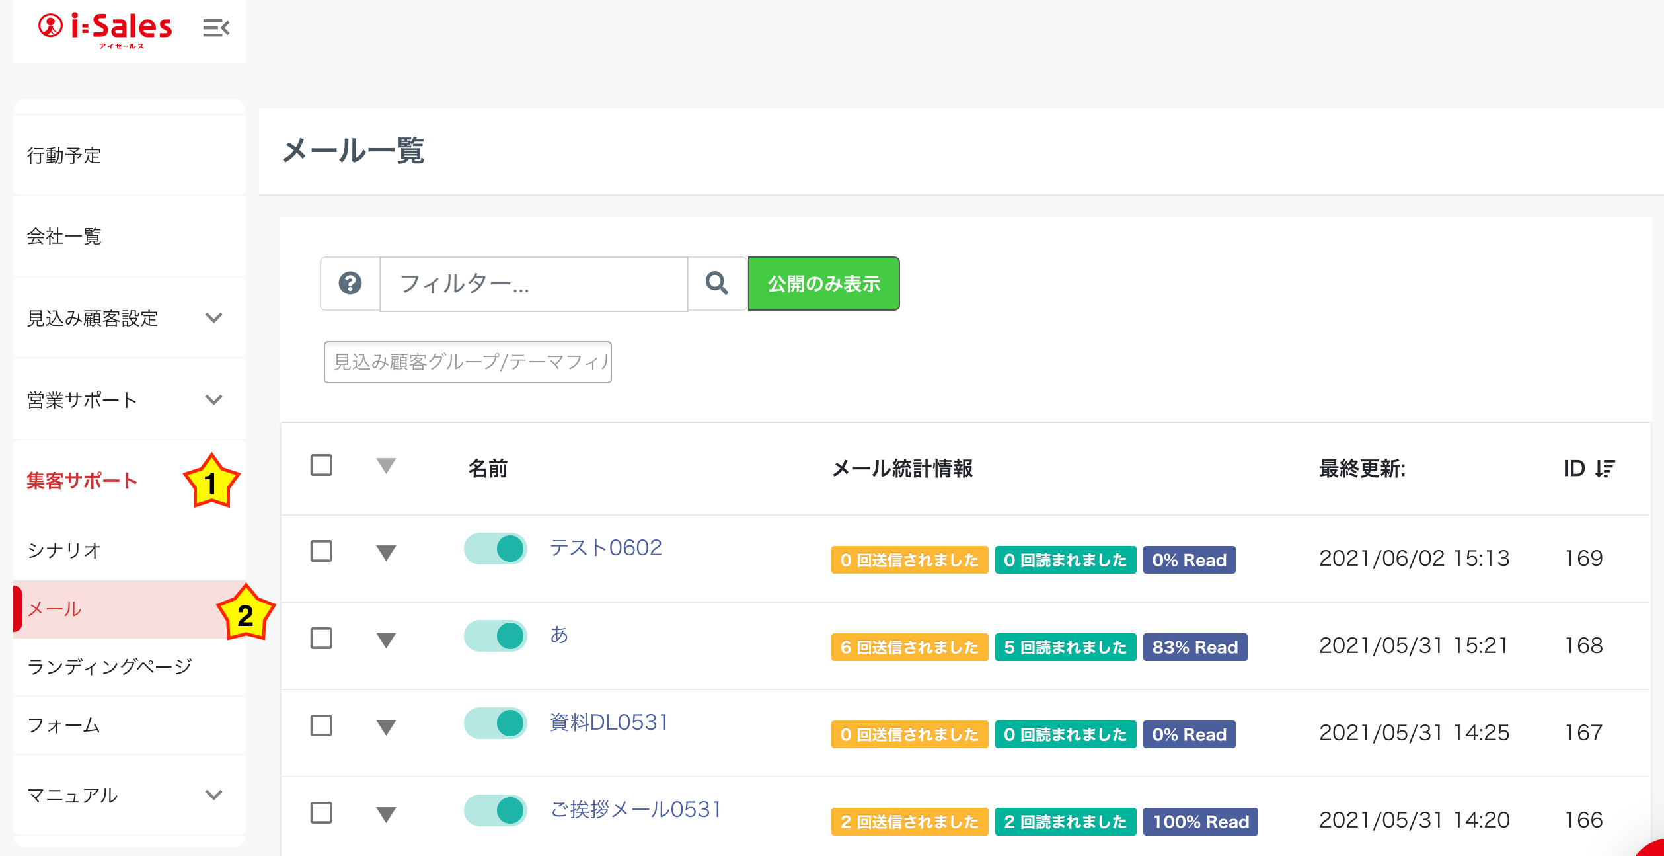
Task: Expand the マニュアル sidebar section
Action: click(x=213, y=795)
